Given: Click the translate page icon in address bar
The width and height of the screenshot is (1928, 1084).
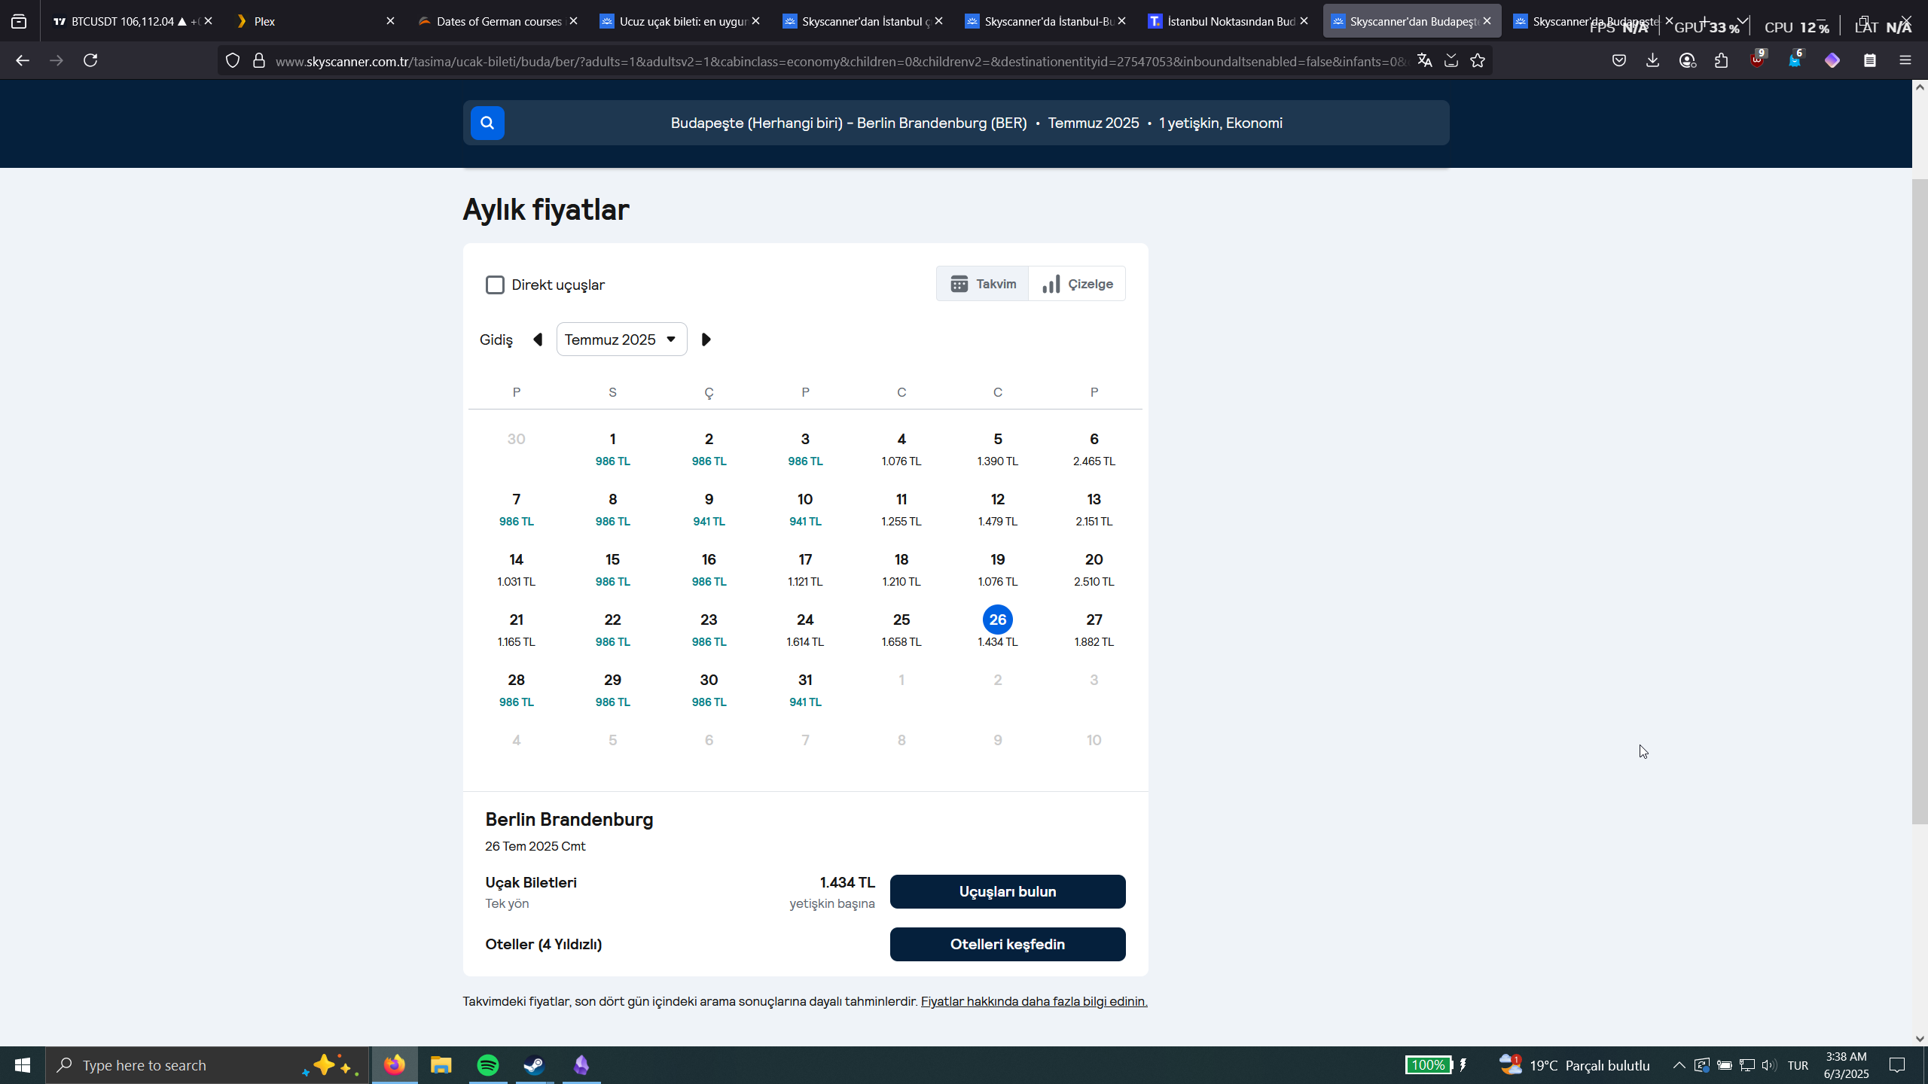Looking at the screenshot, I should point(1424,61).
